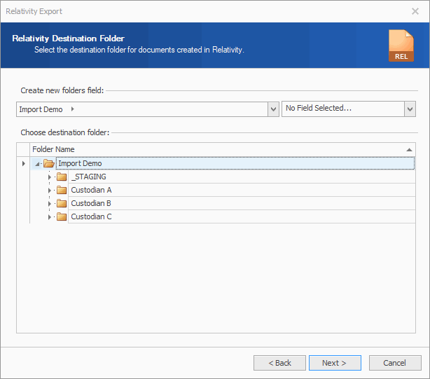Click the _STAGING folder icon
430x379 pixels.
click(x=62, y=177)
